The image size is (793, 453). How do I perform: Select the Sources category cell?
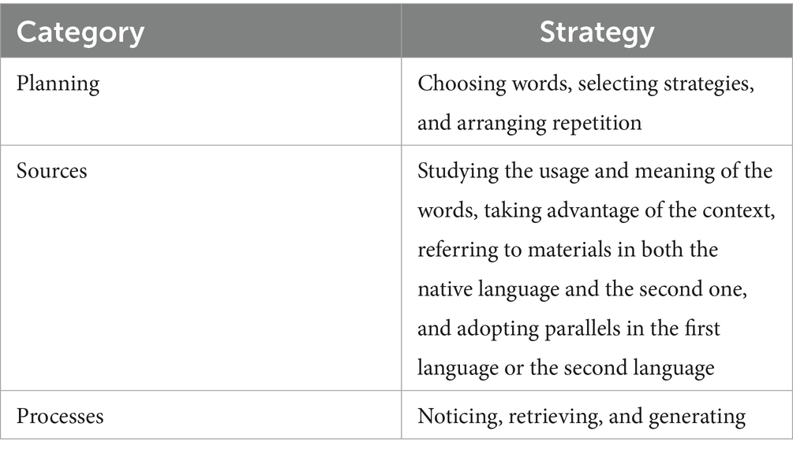pos(52,171)
